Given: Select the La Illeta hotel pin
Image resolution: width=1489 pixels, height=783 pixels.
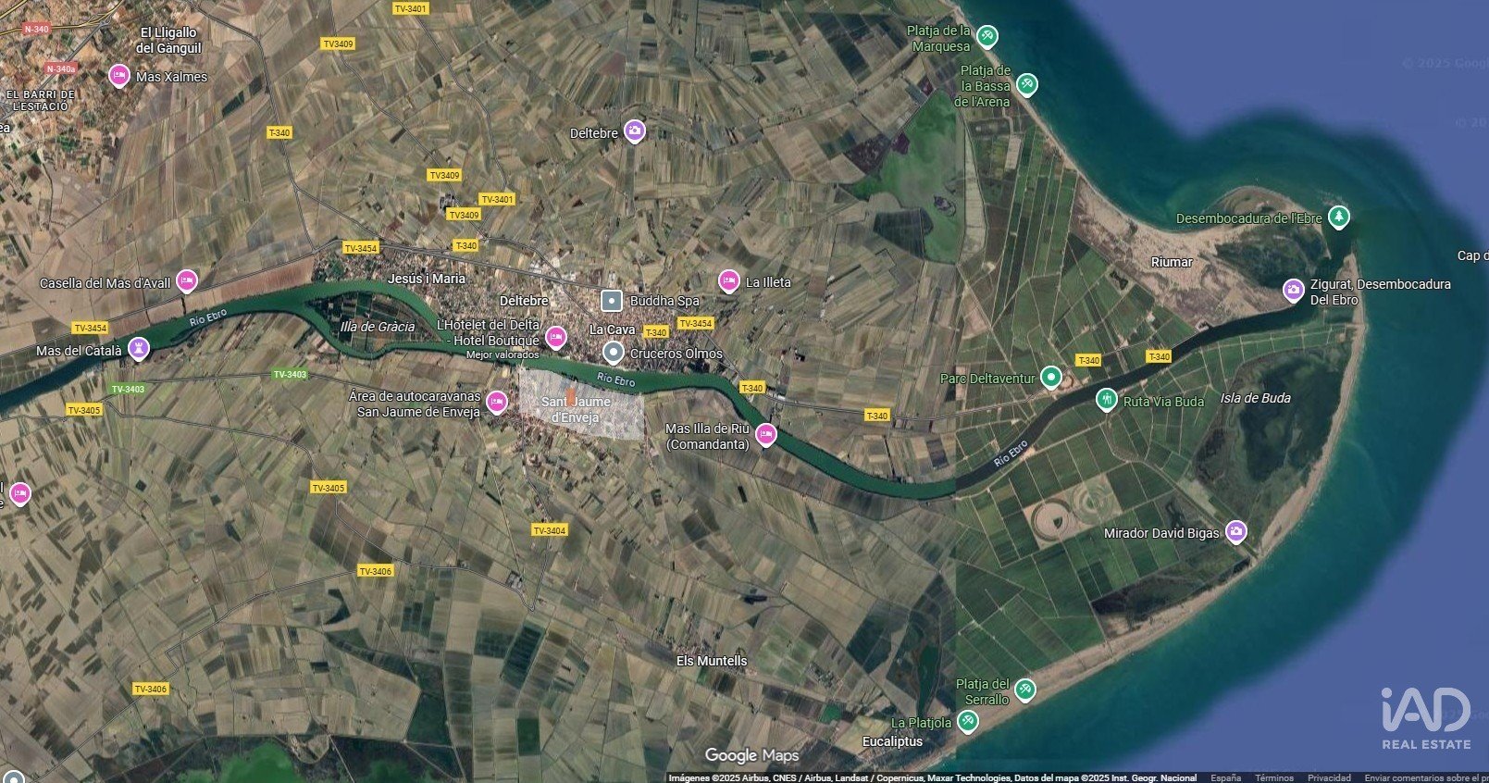Looking at the screenshot, I should (x=729, y=280).
